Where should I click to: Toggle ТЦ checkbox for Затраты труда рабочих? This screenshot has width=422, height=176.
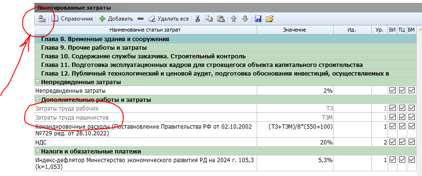[402, 109]
